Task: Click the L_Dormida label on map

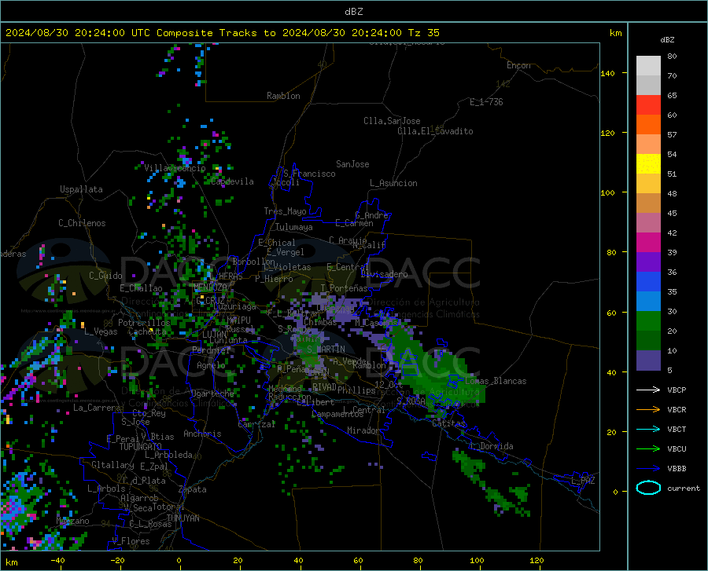Action: (x=491, y=446)
